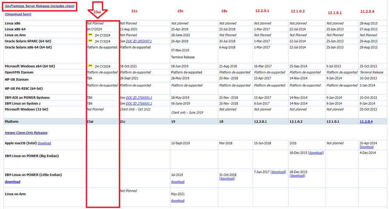This screenshot has height=209, width=390.
Task: Click the yellow update badge in Oracle Solaris SPARC row
Action: [x=90, y=41]
